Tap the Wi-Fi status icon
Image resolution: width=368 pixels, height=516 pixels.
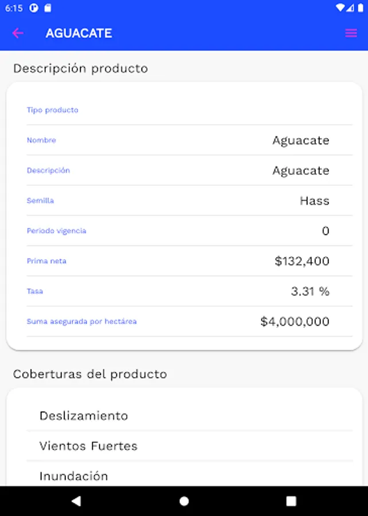340,8
